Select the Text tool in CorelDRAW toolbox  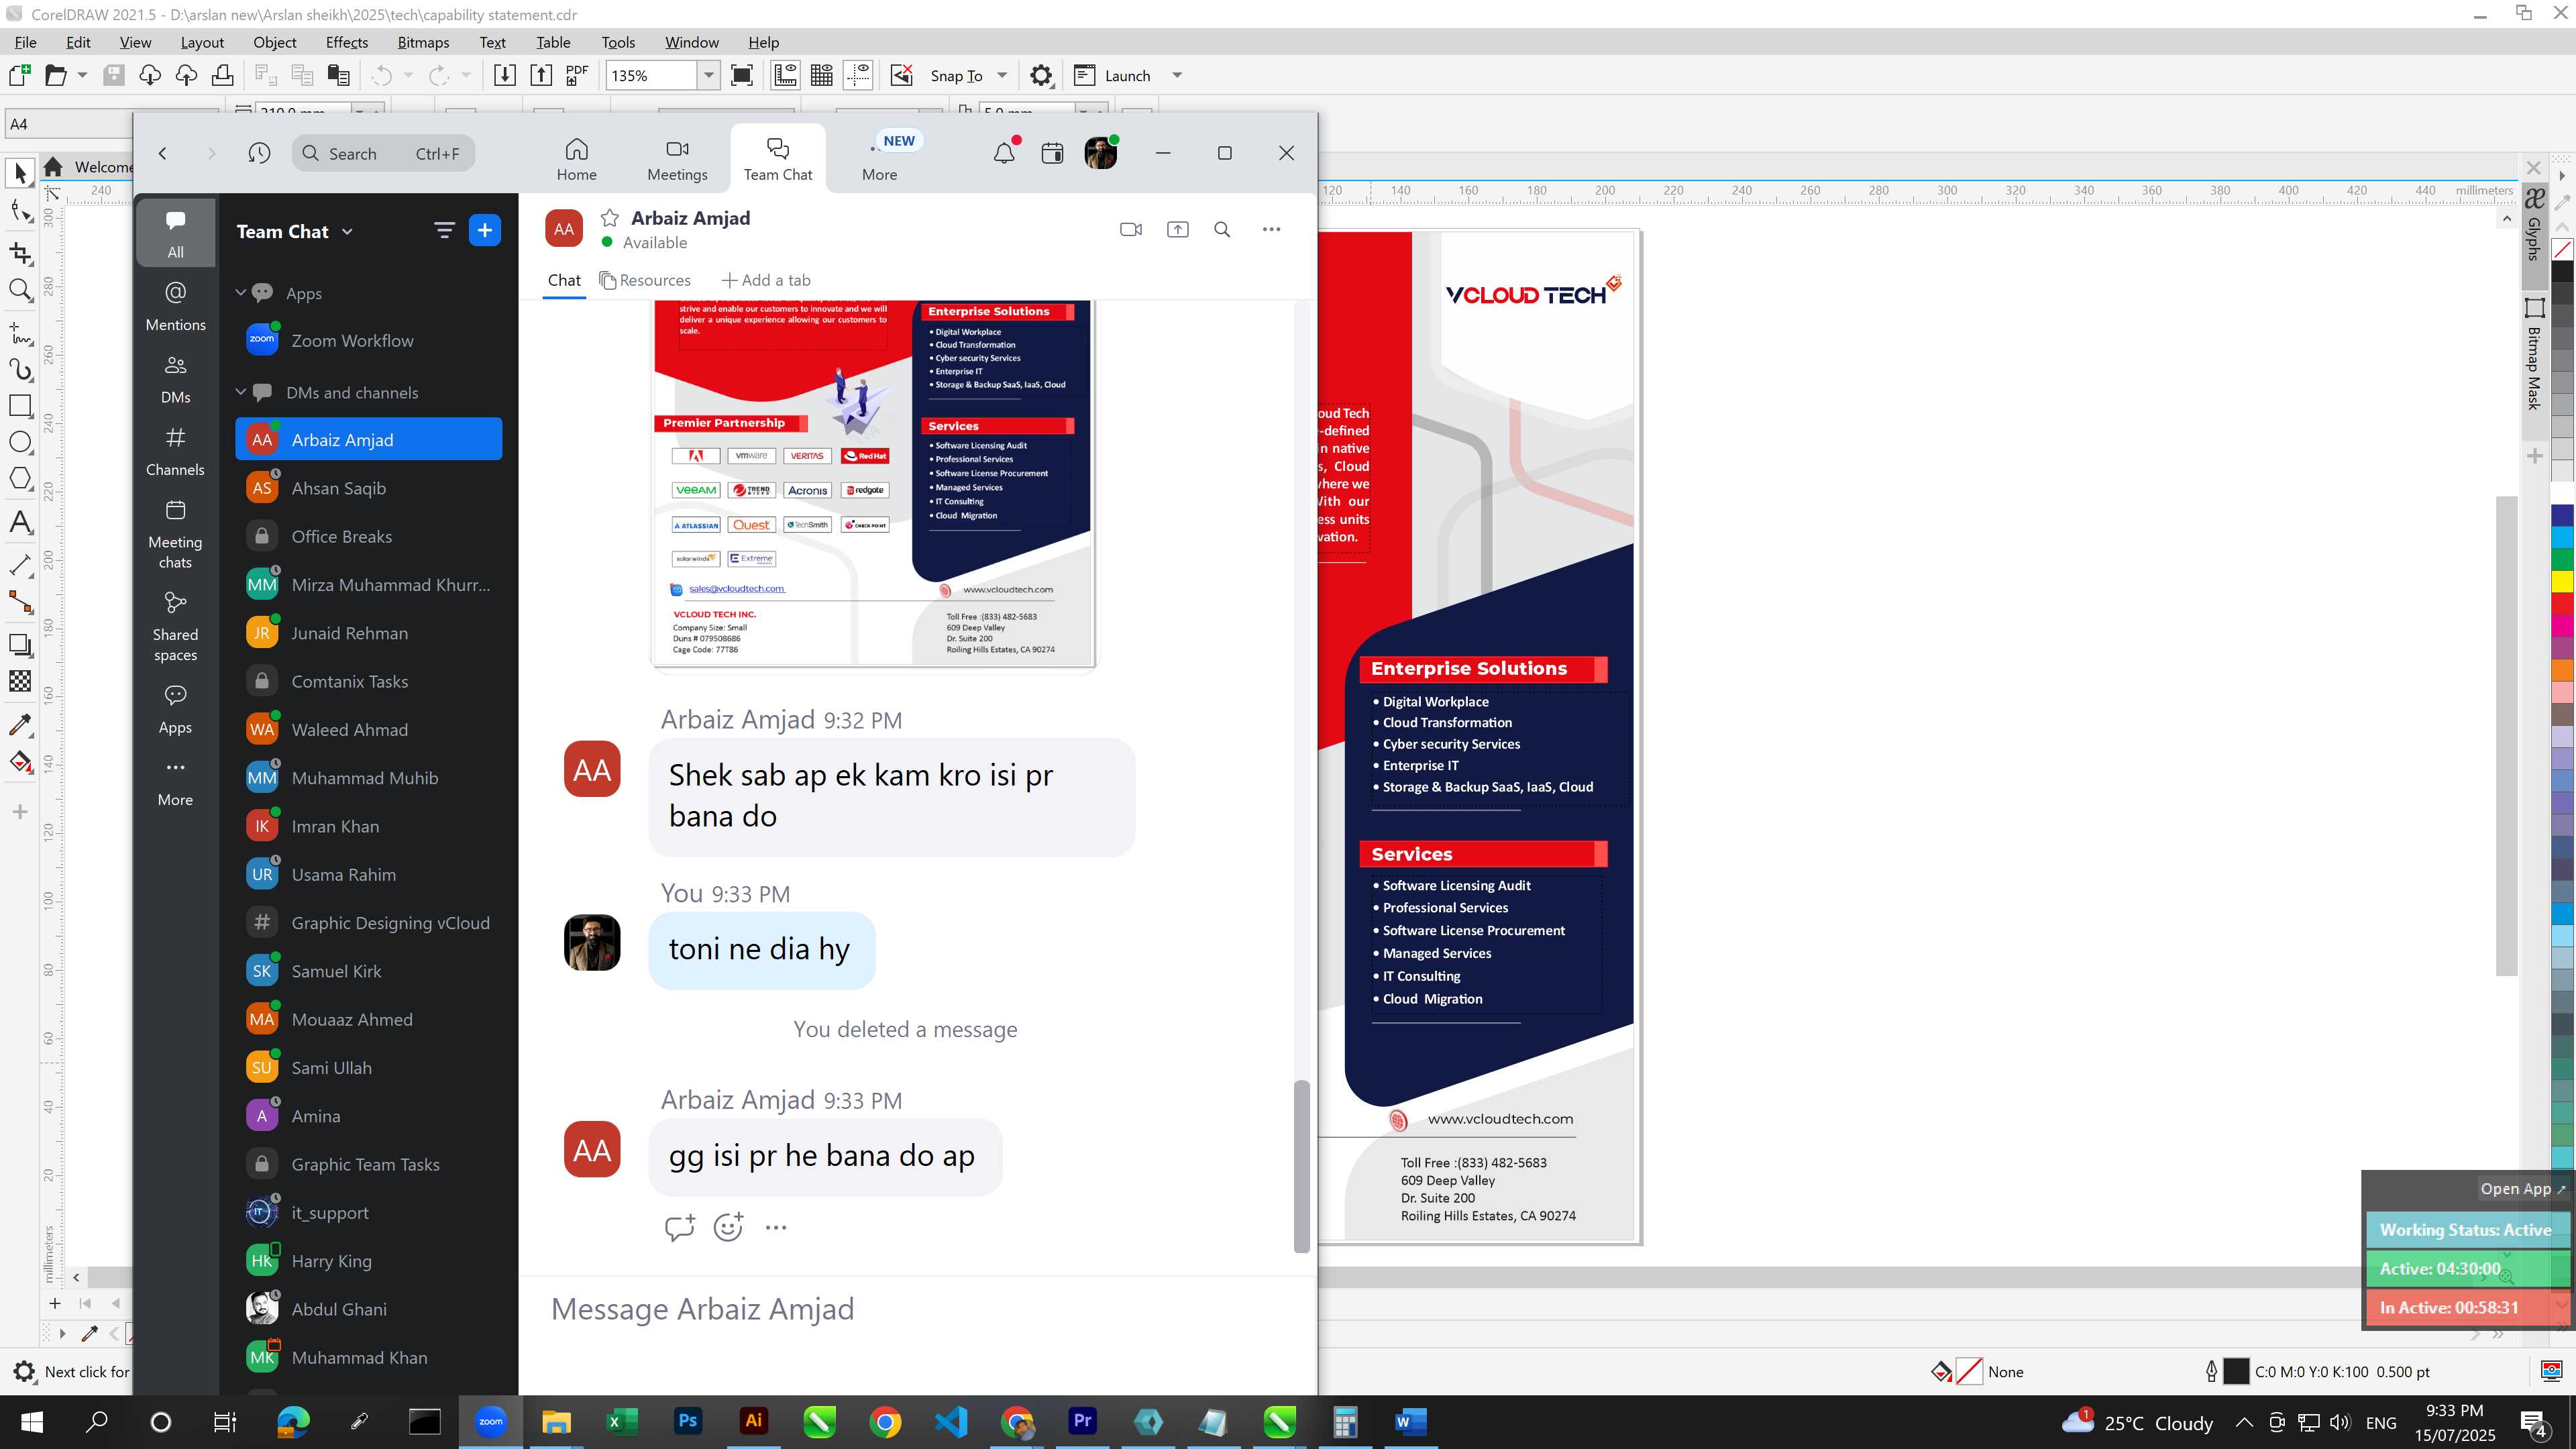(x=20, y=521)
